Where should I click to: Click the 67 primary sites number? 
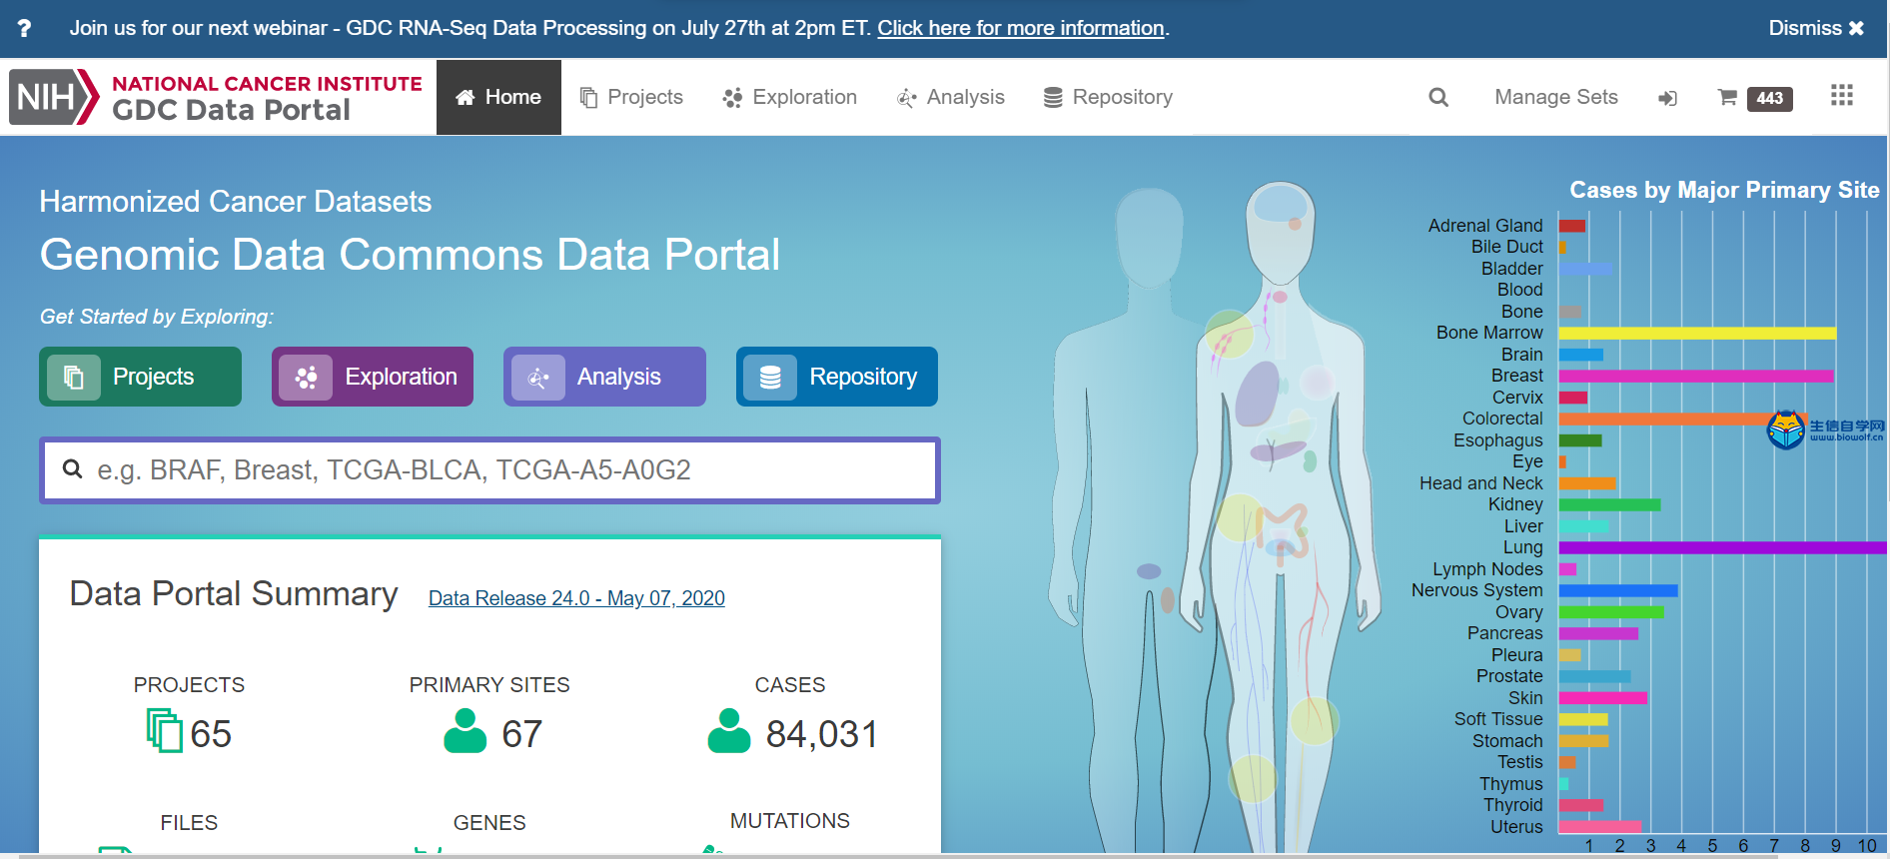(521, 734)
